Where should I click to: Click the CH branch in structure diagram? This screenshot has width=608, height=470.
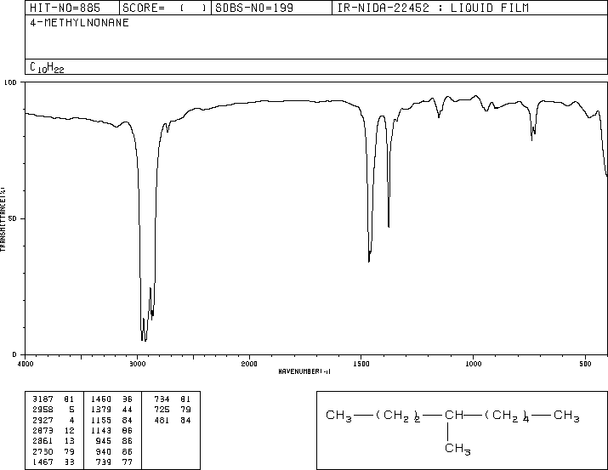click(454, 416)
